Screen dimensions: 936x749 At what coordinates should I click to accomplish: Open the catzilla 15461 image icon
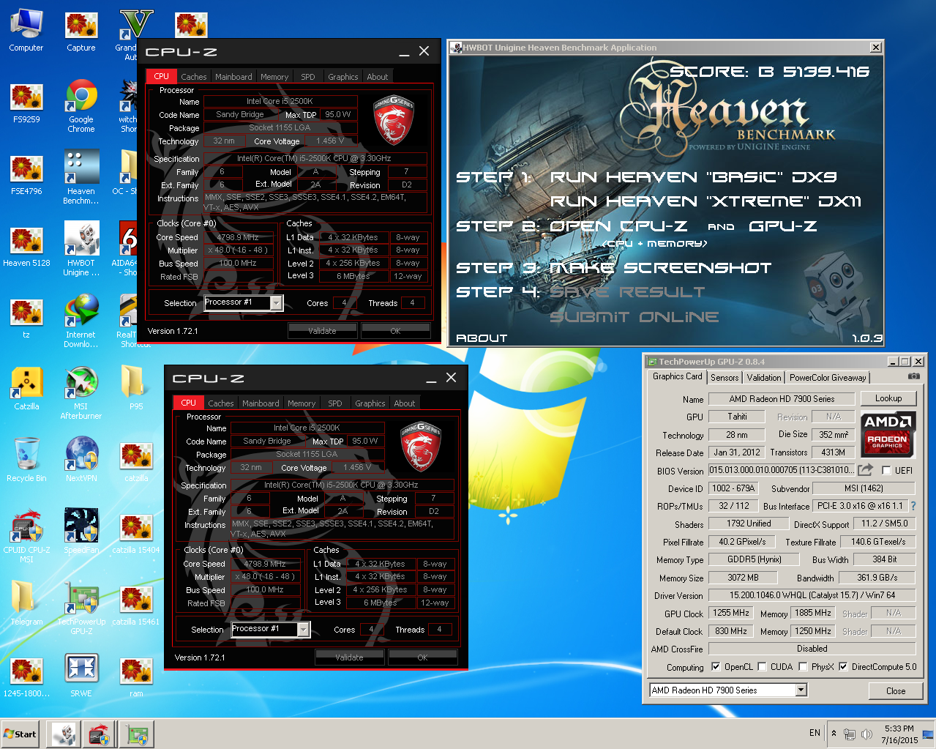coord(136,604)
